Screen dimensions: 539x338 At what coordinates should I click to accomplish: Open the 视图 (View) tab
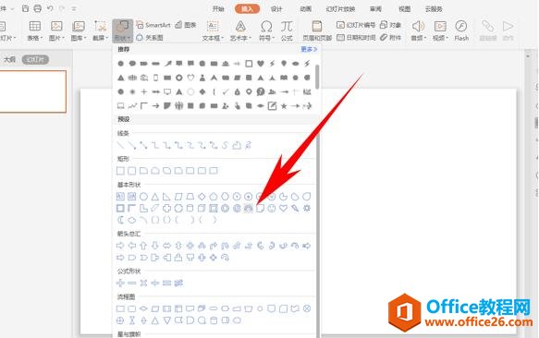404,9
